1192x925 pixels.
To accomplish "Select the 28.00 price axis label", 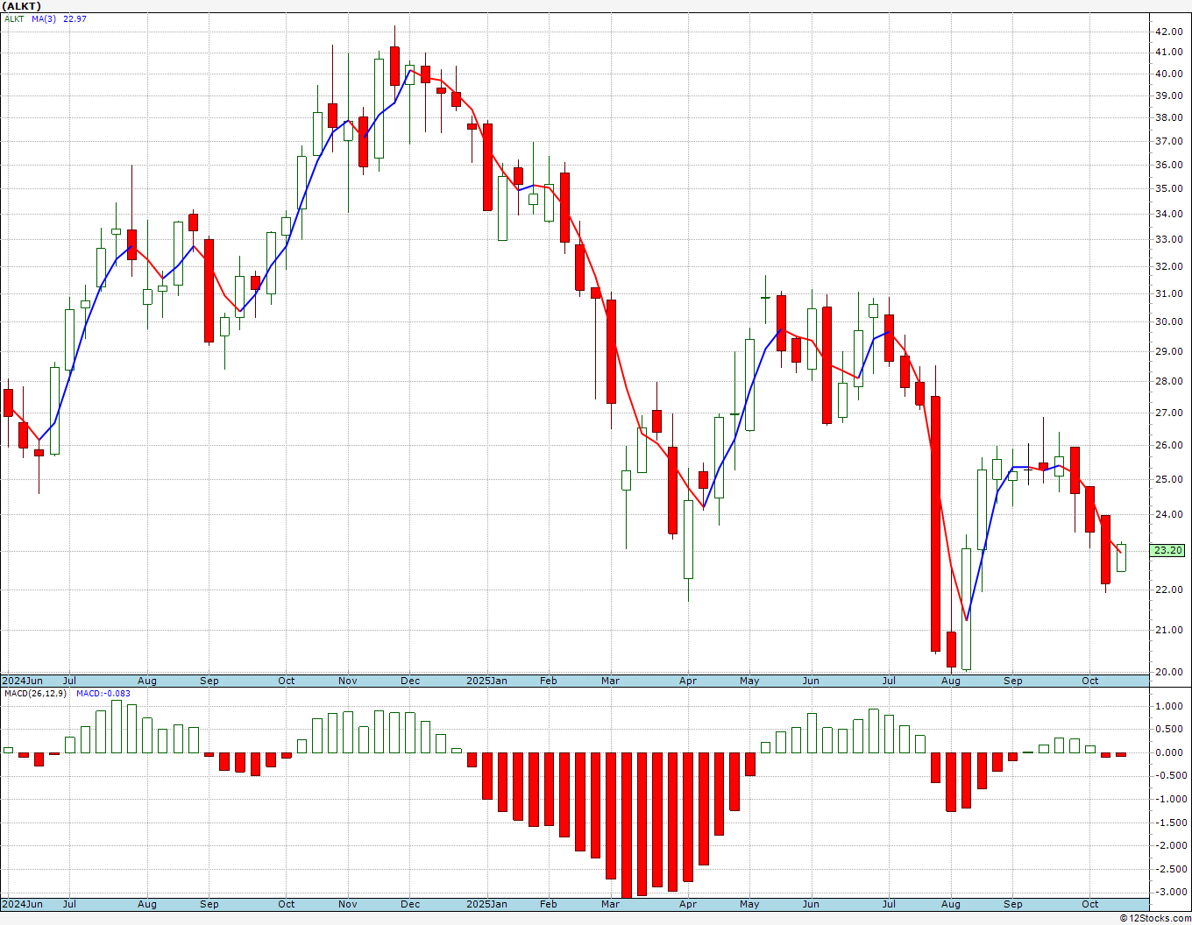I will [1168, 381].
